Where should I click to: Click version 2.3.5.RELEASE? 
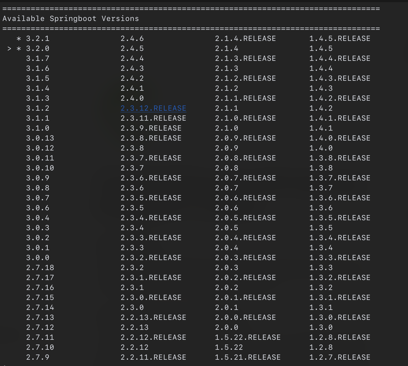[x=151, y=198]
